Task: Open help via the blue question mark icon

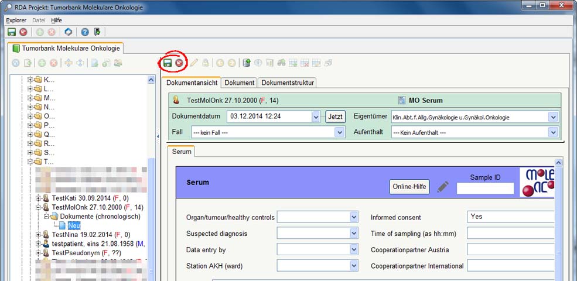Action: point(85,32)
